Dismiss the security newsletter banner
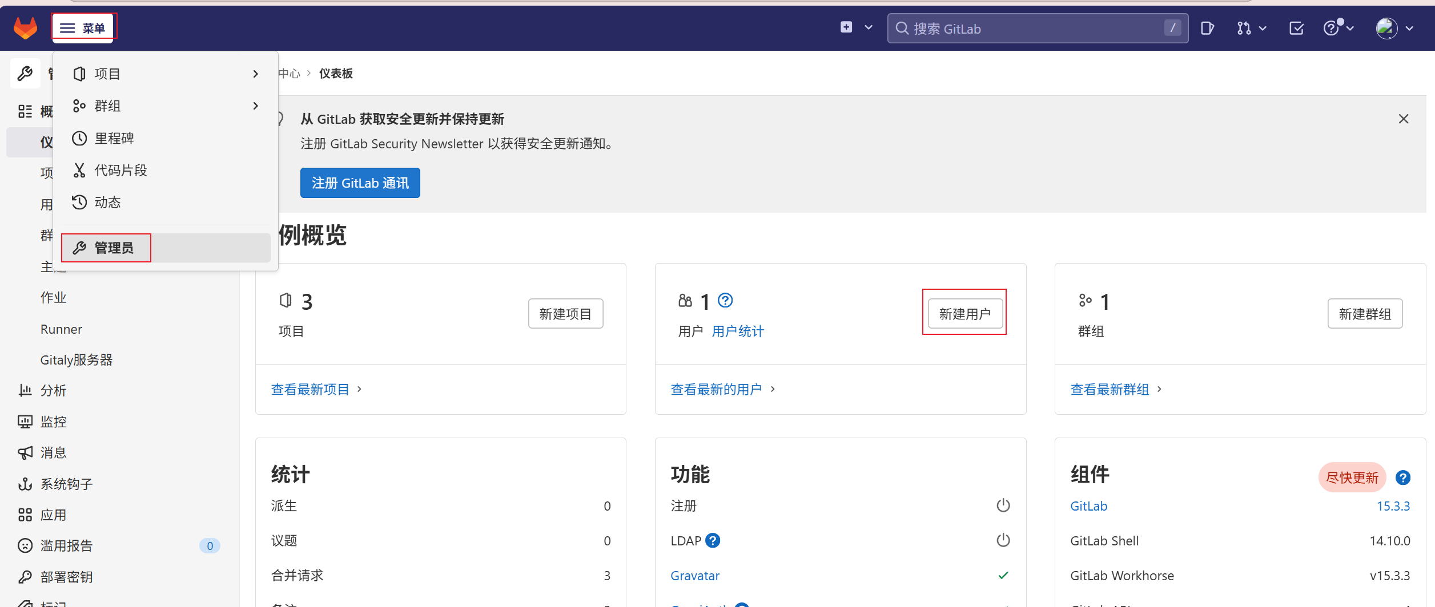The height and width of the screenshot is (607, 1435). 1404,119
